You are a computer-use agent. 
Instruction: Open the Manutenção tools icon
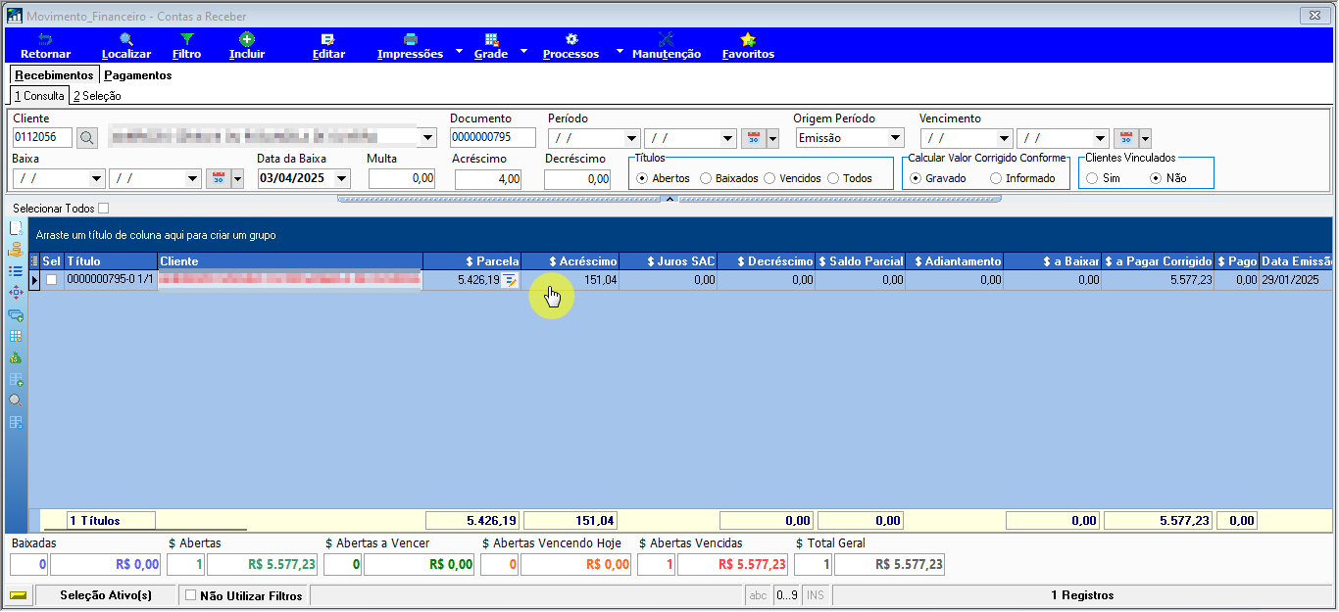point(666,39)
